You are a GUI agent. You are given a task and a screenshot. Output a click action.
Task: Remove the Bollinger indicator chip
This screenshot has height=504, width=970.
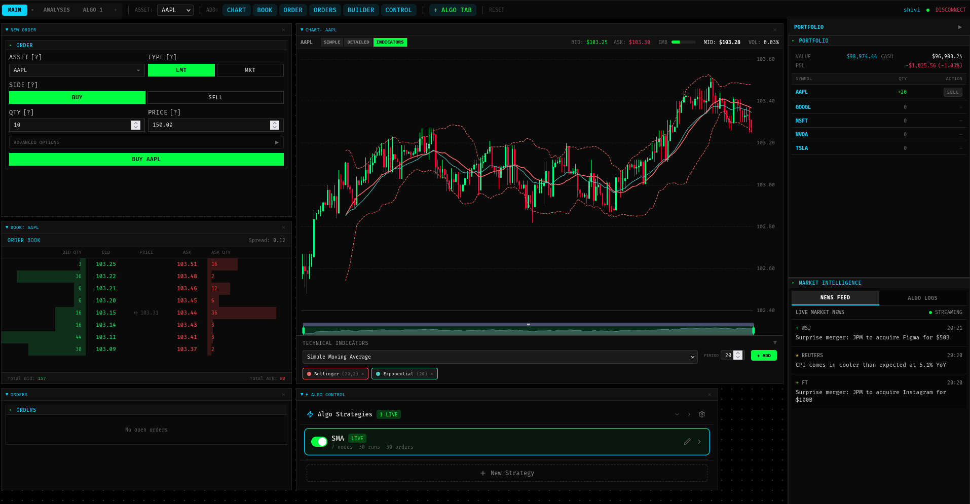pyautogui.click(x=364, y=373)
